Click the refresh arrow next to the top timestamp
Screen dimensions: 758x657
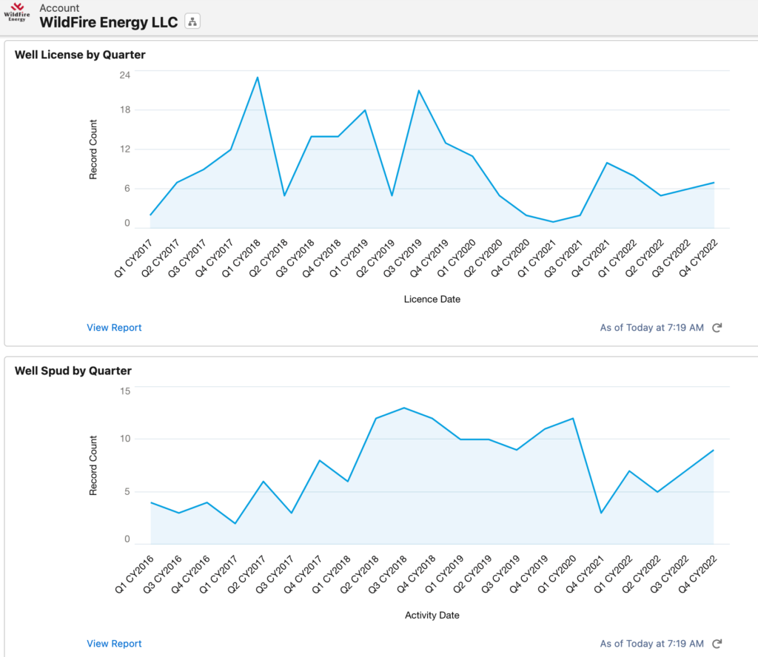point(716,327)
